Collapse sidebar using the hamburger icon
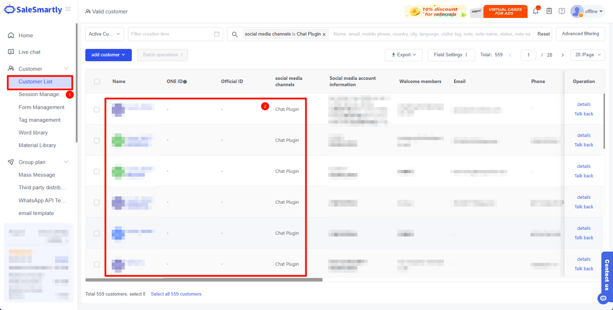This screenshot has width=613, height=310. tap(68, 9)
